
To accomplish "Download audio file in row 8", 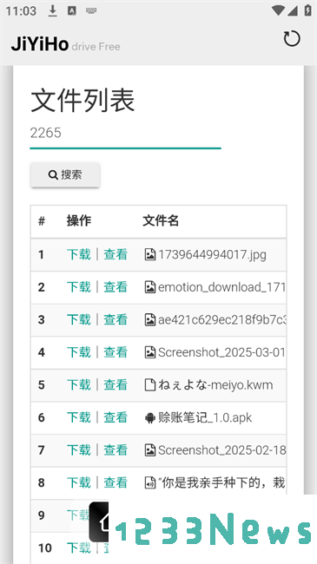I will [x=78, y=482].
